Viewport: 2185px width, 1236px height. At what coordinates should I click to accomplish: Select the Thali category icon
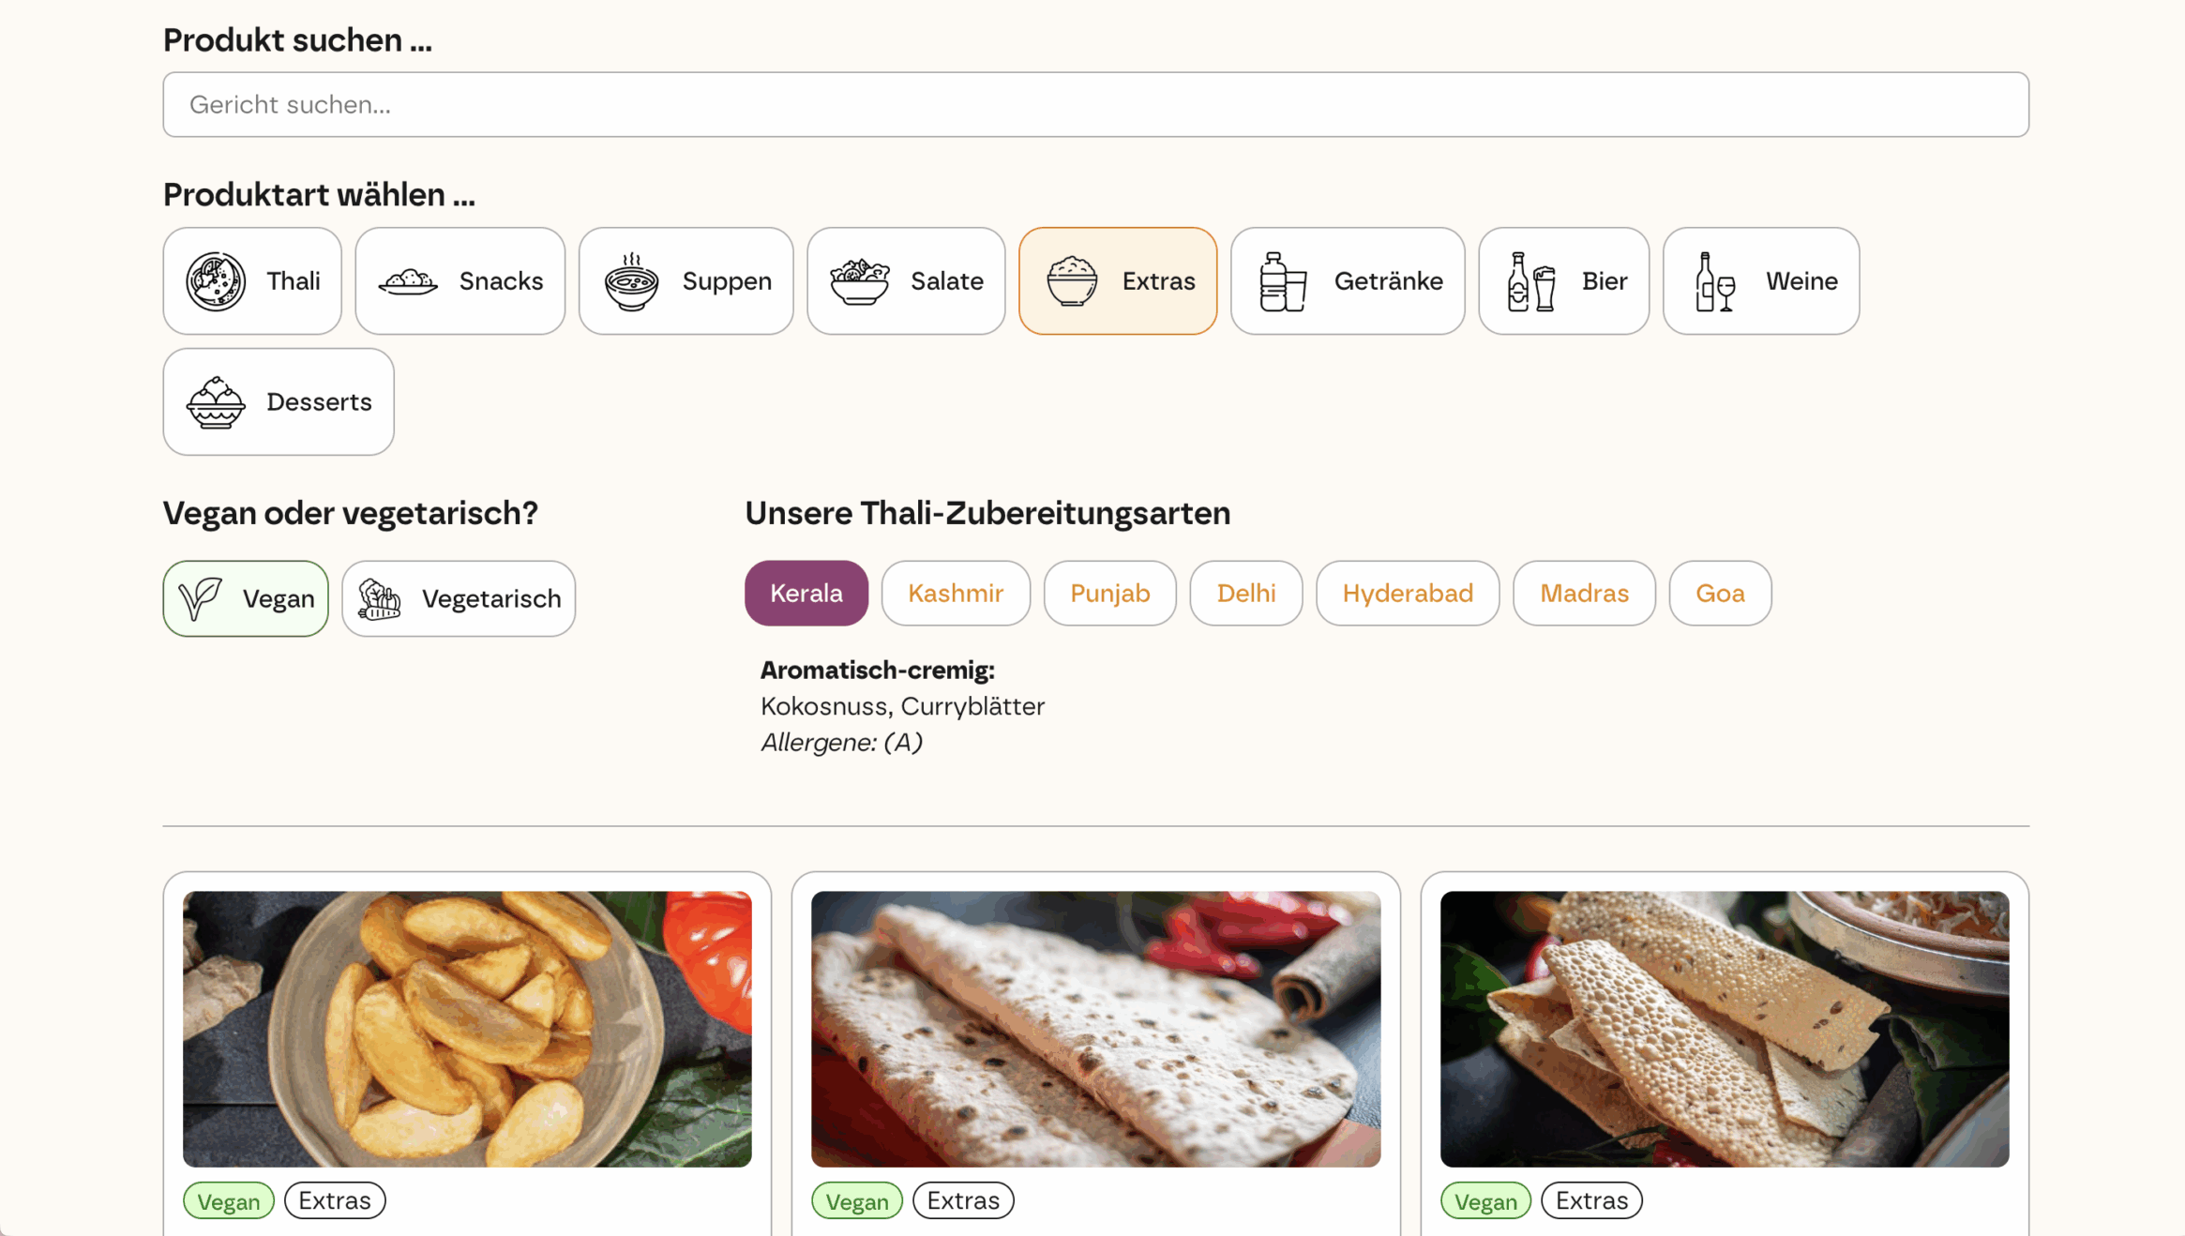pos(218,280)
